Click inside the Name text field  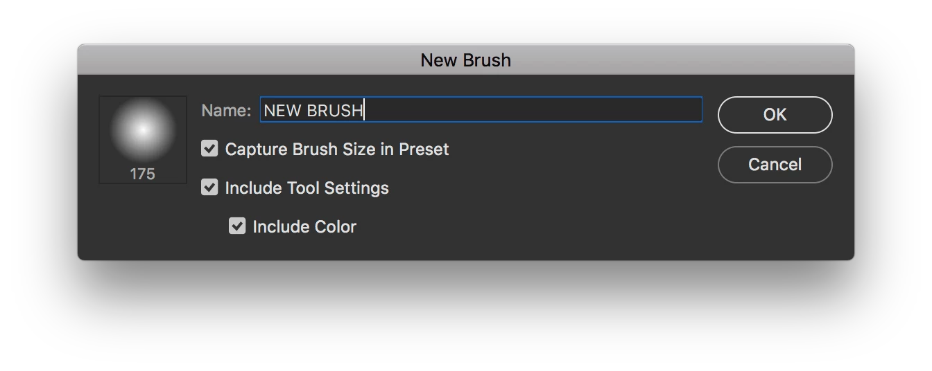481,110
